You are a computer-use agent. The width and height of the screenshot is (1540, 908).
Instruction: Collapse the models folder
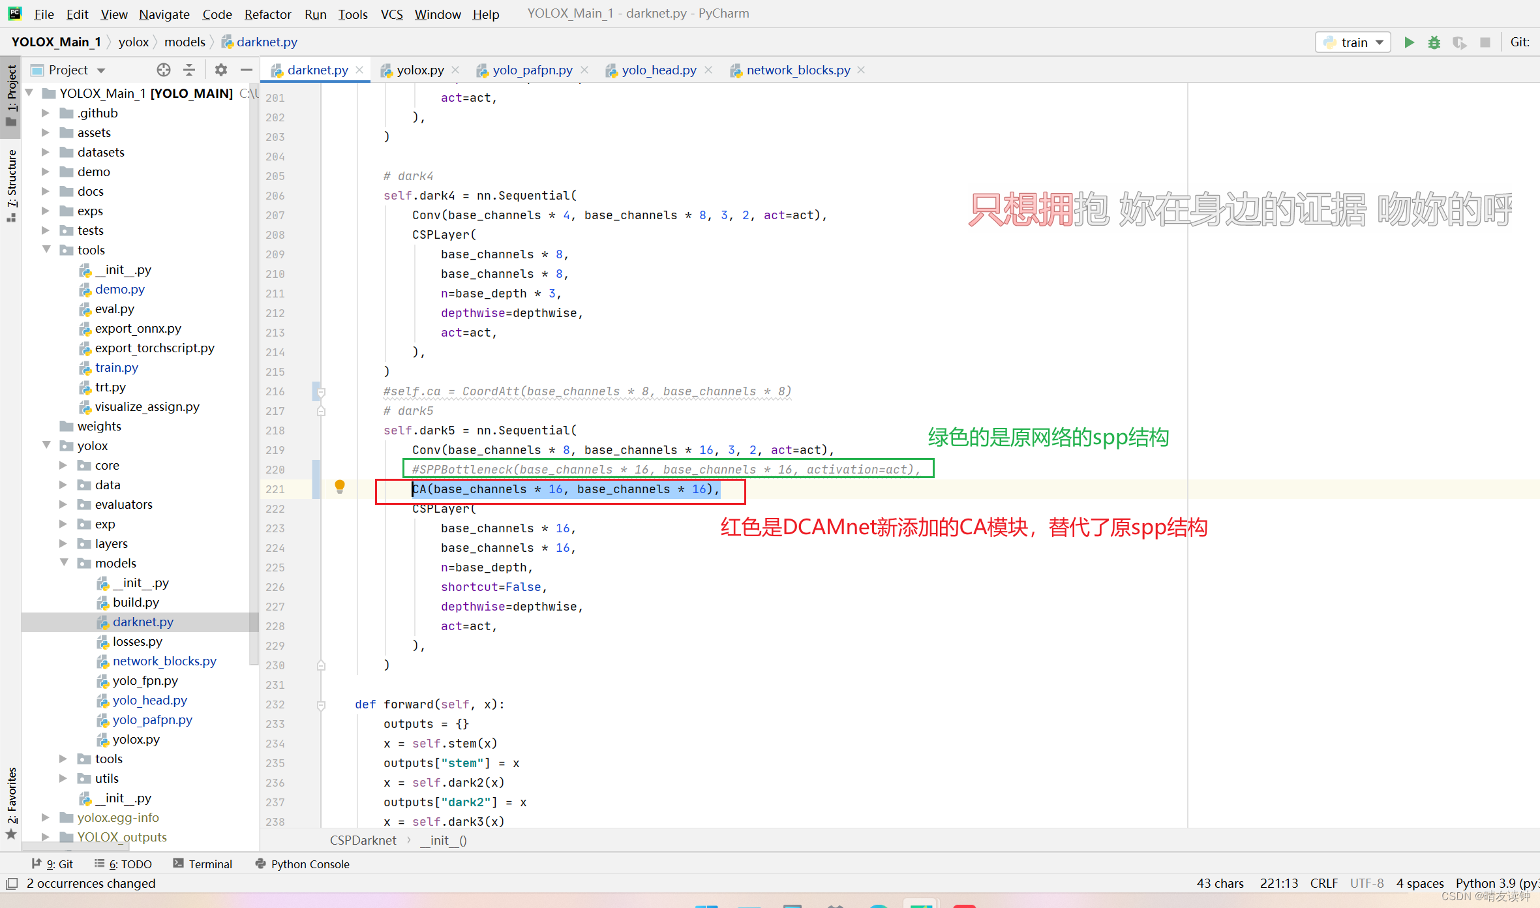tap(64, 563)
